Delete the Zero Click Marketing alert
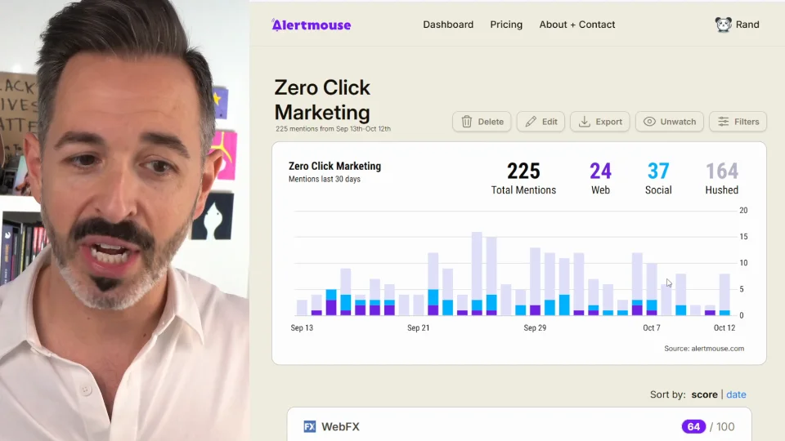Viewport: 785px width, 441px height. (x=482, y=122)
